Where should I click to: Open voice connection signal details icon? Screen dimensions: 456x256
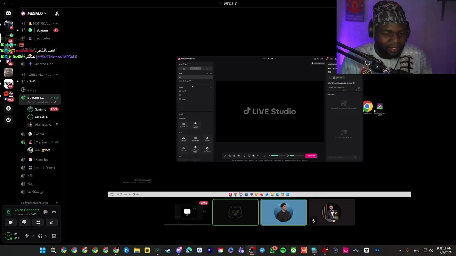9,212
